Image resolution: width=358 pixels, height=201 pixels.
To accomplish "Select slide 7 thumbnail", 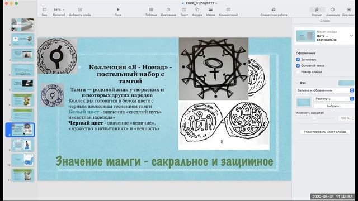I will [x=22, y=115].
